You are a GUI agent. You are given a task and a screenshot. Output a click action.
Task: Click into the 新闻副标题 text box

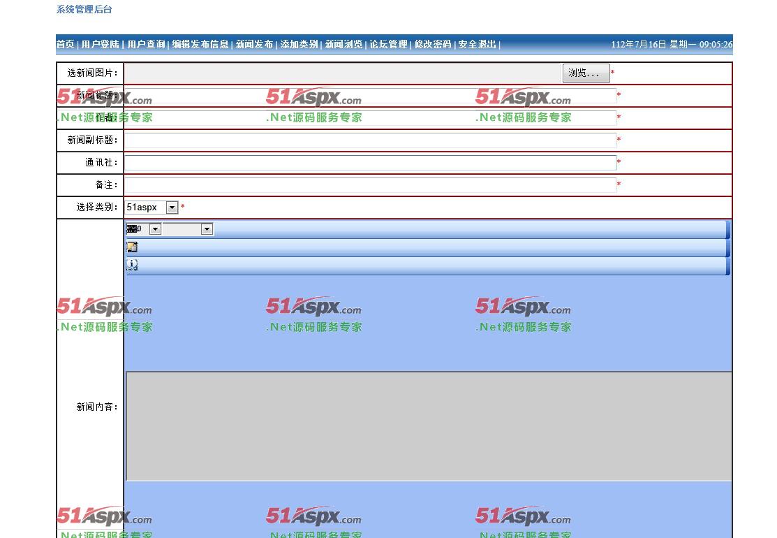pyautogui.click(x=370, y=140)
